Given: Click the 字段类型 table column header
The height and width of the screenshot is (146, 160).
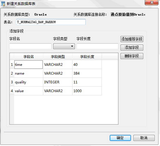Looking at the screenshot, I should 58,57.
